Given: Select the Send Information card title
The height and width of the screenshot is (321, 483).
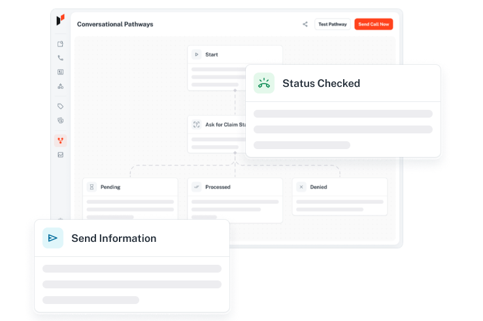Looking at the screenshot, I should pyautogui.click(x=114, y=238).
